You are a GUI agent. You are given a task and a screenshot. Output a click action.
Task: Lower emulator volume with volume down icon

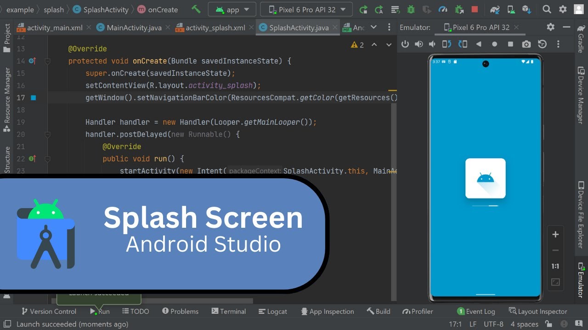pyautogui.click(x=432, y=44)
